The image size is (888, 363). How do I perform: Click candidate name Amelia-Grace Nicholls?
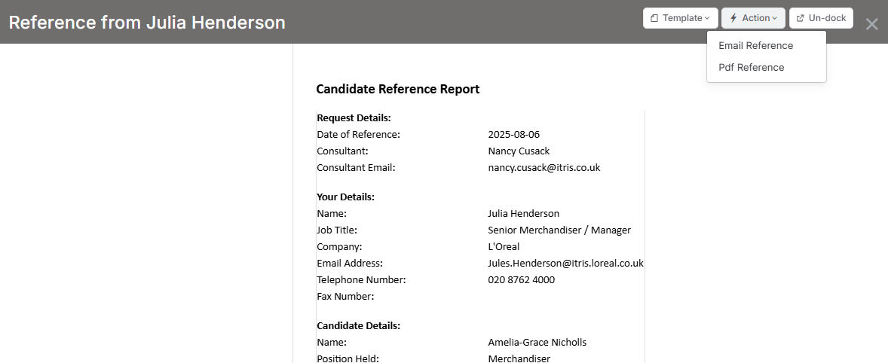537,342
